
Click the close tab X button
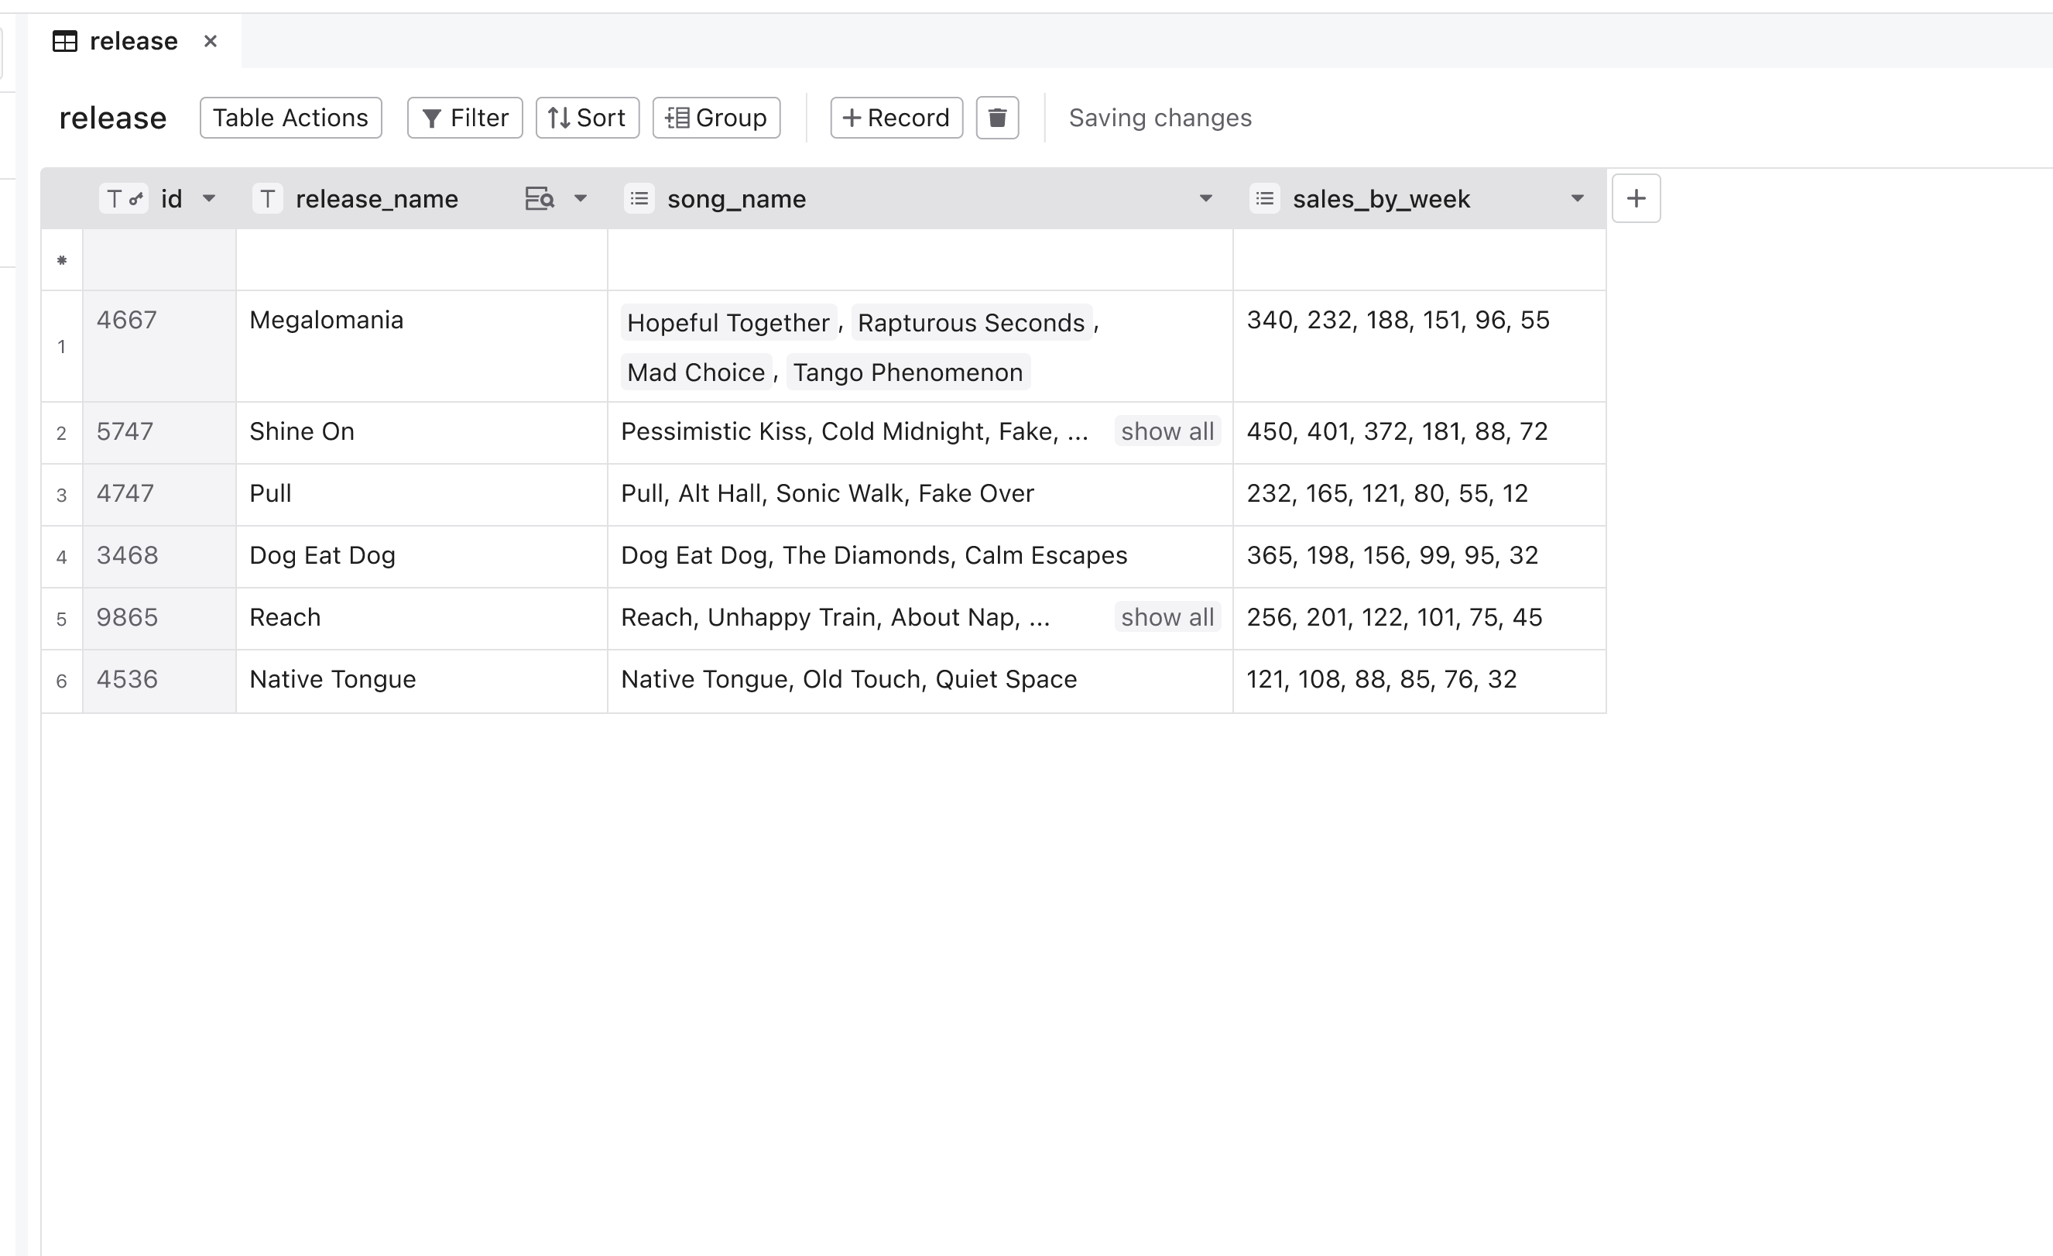(x=211, y=39)
